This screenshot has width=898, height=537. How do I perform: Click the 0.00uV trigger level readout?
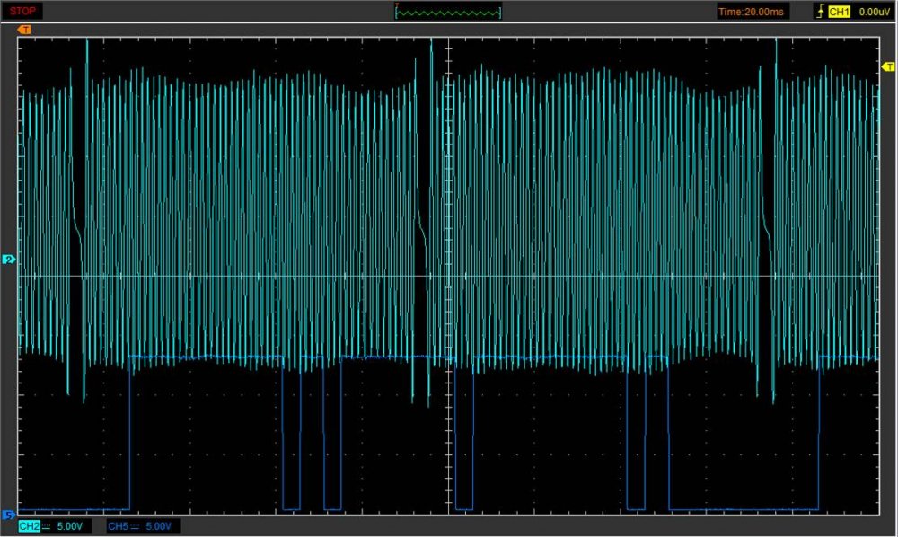click(874, 12)
